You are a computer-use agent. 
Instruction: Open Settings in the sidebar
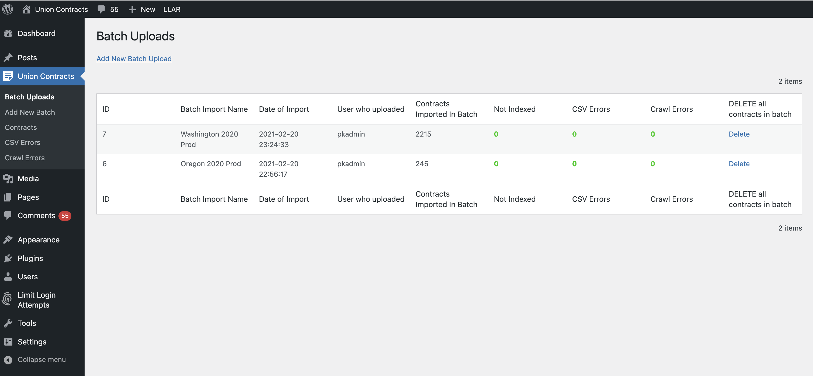[32, 342]
